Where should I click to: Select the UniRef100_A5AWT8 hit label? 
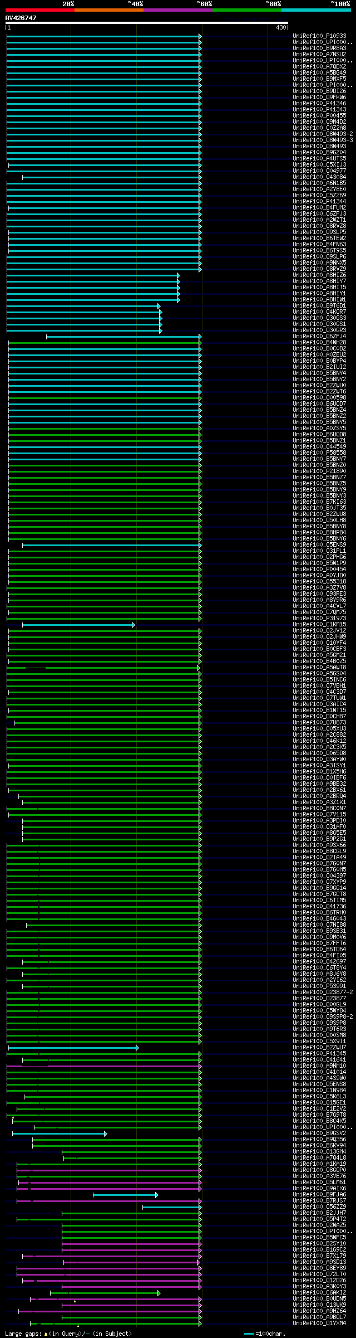[x=319, y=668]
